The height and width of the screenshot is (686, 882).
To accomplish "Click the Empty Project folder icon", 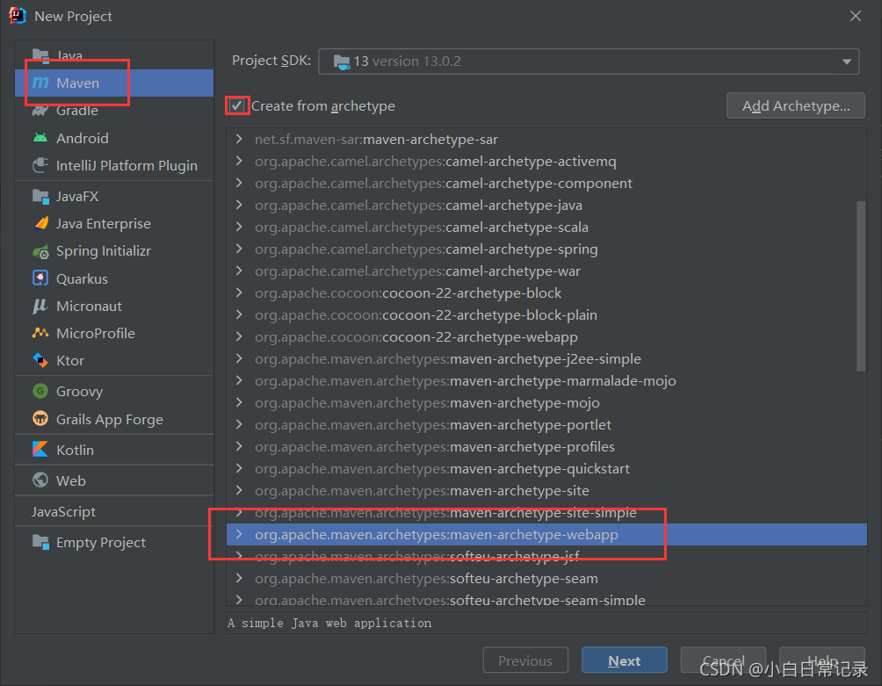I will (40, 542).
